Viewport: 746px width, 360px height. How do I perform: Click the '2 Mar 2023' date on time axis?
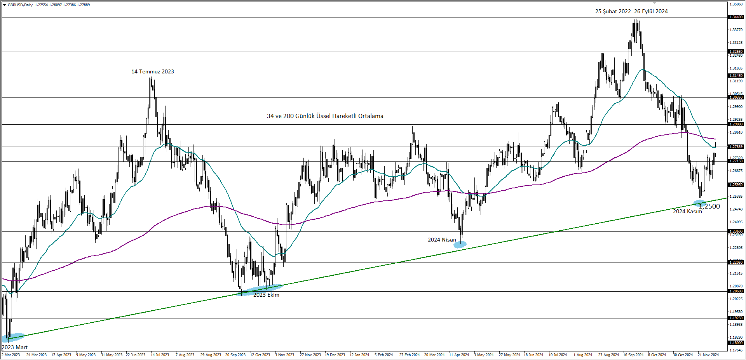coord(11,355)
